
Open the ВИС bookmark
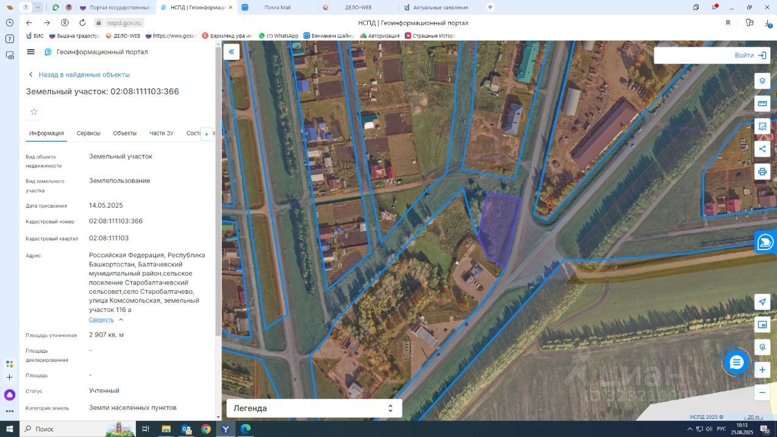tap(34, 36)
